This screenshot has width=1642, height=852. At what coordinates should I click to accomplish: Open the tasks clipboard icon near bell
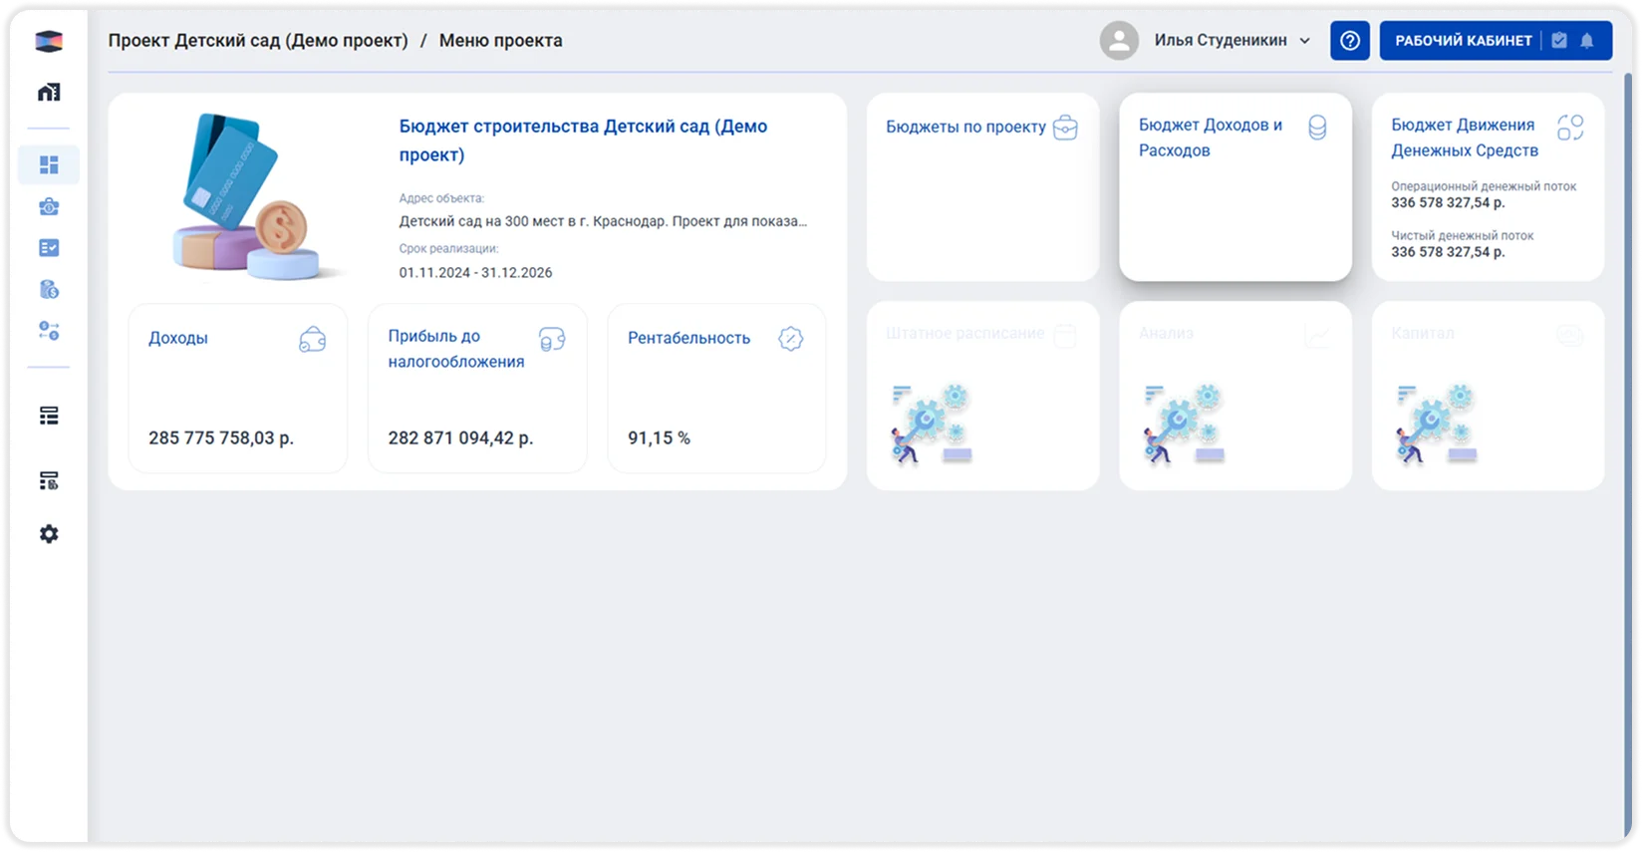pyautogui.click(x=1559, y=41)
